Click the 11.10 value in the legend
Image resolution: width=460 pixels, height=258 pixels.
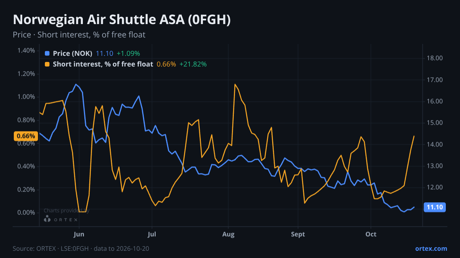point(104,54)
